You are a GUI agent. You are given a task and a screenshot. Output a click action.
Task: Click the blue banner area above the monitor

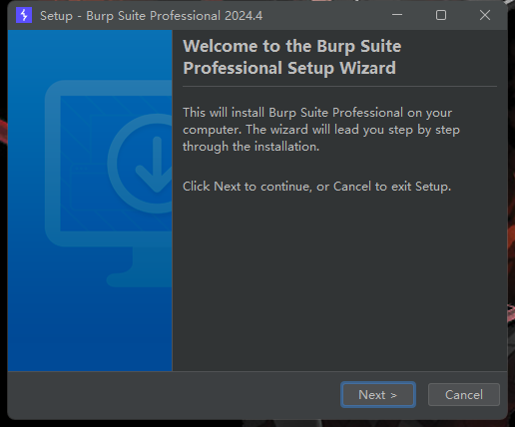90,53
